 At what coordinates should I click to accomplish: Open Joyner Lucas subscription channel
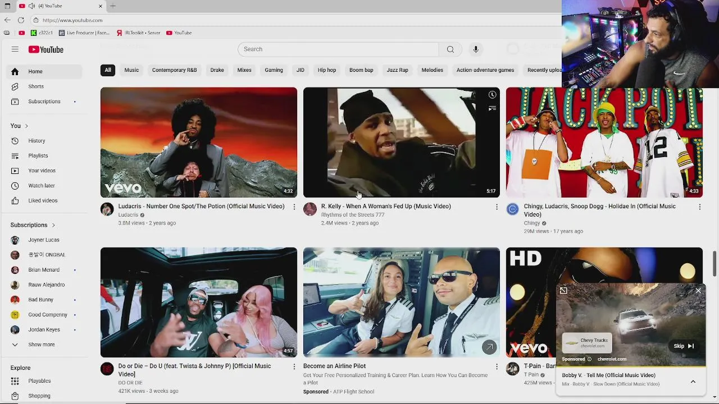coord(43,240)
